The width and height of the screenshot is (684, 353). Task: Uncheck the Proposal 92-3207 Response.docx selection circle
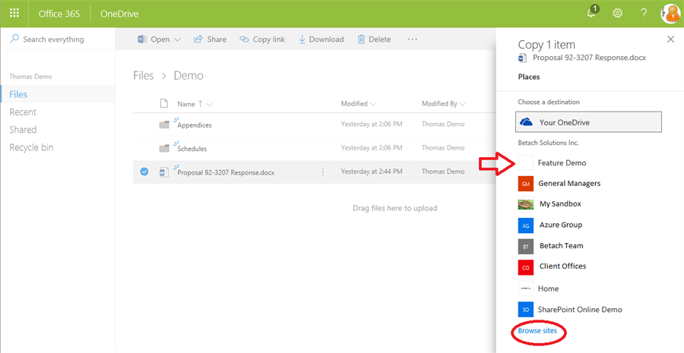click(144, 172)
